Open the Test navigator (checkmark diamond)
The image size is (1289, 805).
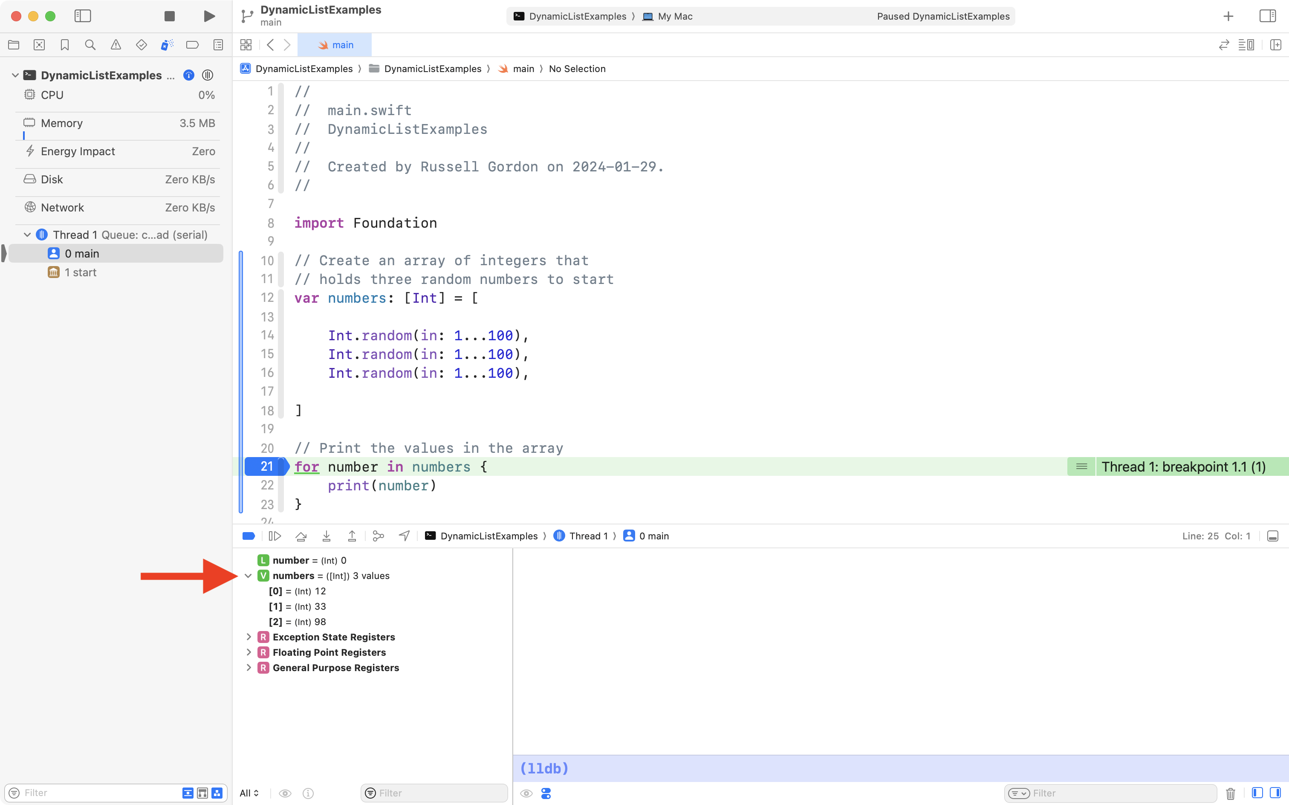click(141, 45)
